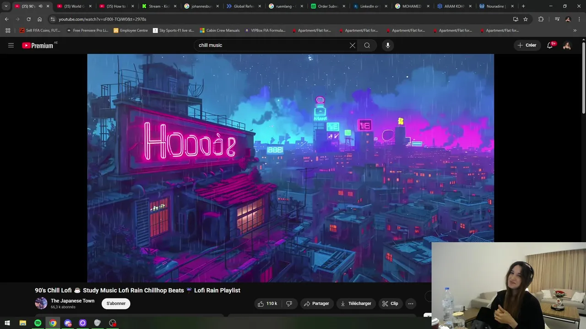
Task: Open Cabin Crew Manuals bookmark
Action: pos(220,31)
